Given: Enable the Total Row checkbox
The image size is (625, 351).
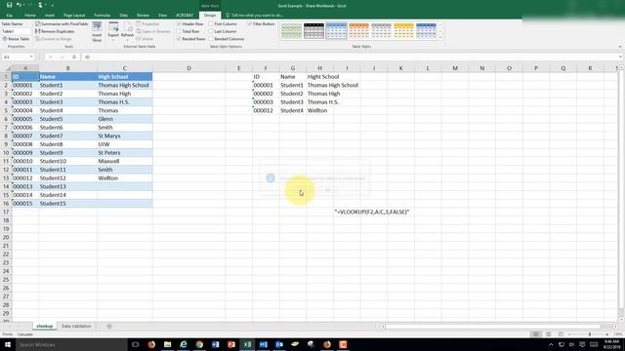Looking at the screenshot, I should tap(179, 31).
